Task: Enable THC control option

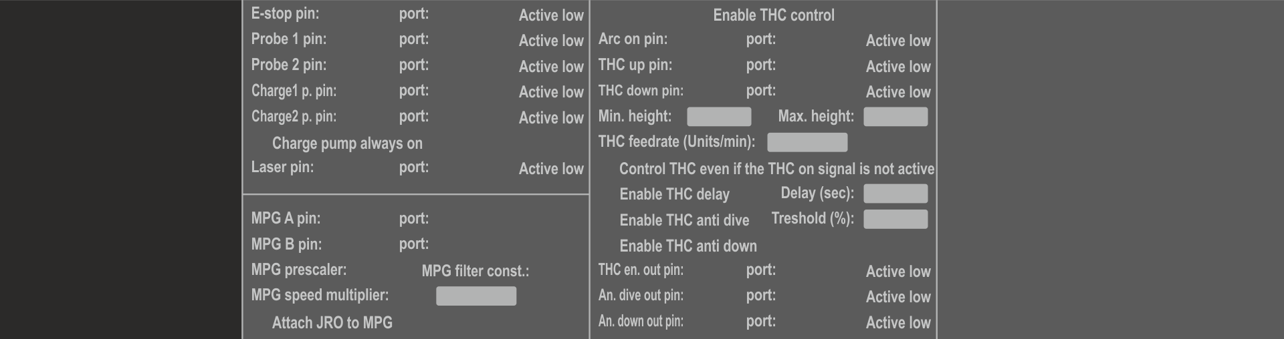Action: [773, 15]
